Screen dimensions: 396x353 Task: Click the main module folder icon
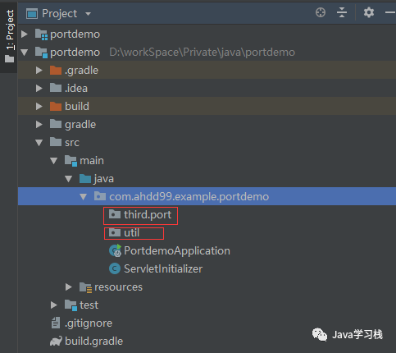coord(71,161)
